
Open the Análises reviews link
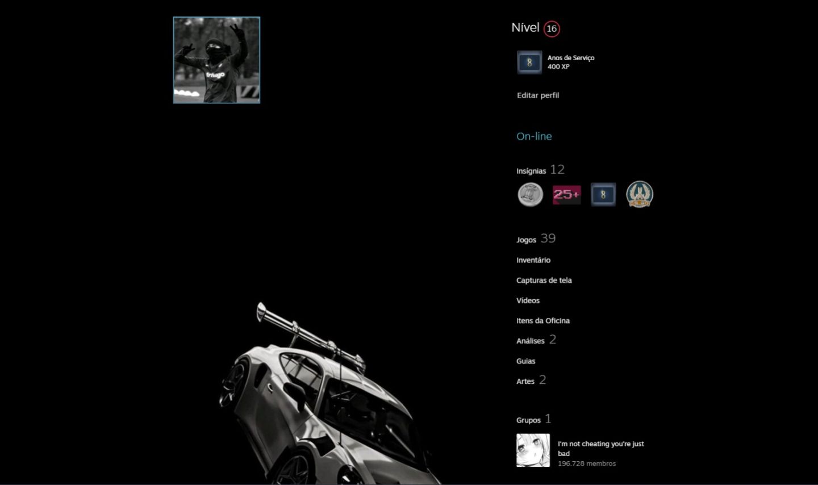(x=531, y=341)
